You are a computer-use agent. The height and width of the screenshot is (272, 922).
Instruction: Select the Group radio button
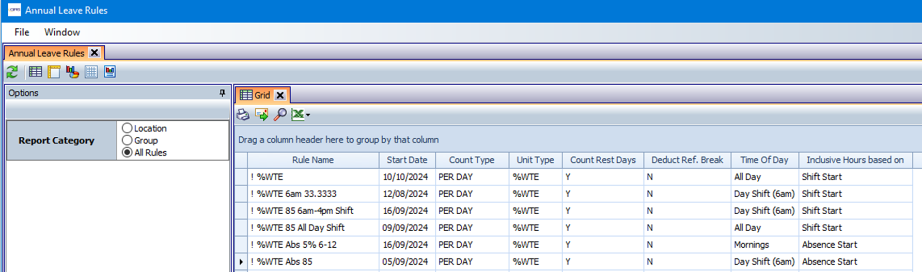127,140
